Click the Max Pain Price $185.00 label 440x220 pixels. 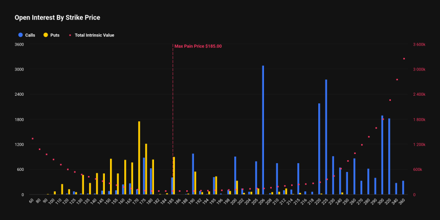198,46
